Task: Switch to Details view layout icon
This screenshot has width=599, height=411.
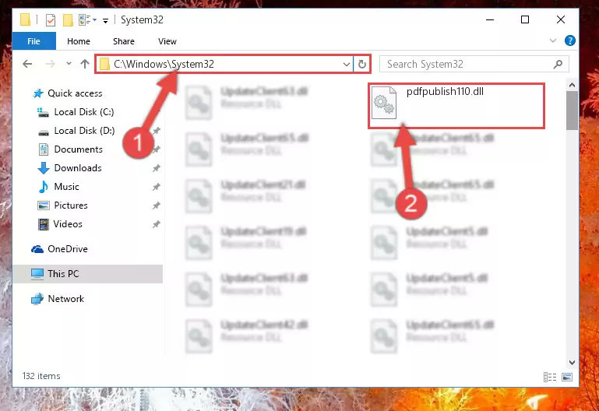Action: [550, 377]
